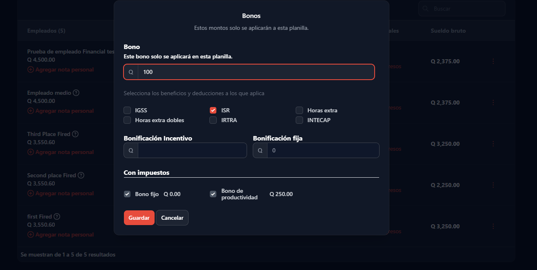Add personal note for Third Place Fired
The image size is (537, 270).
(x=61, y=152)
